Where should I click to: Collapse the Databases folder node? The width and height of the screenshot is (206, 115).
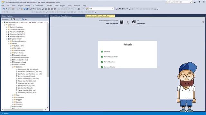click(x=5, y=25)
